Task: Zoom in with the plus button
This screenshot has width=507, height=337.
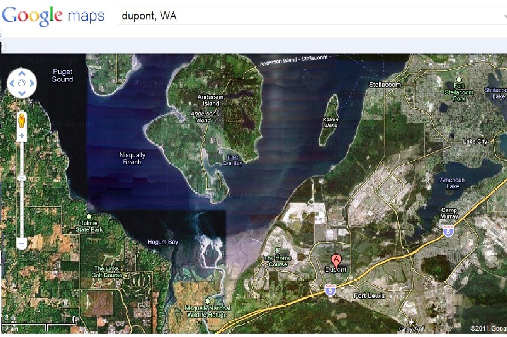Action: pos(22,135)
